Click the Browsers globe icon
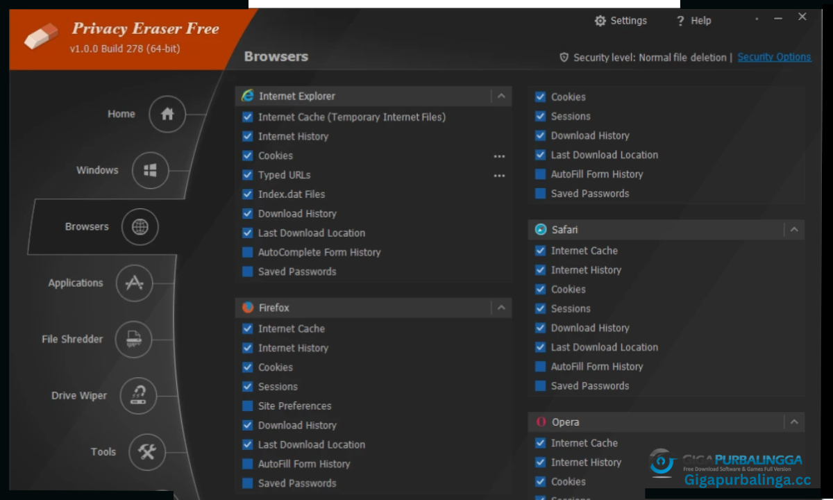Viewport: 833px width, 500px height. pos(140,226)
